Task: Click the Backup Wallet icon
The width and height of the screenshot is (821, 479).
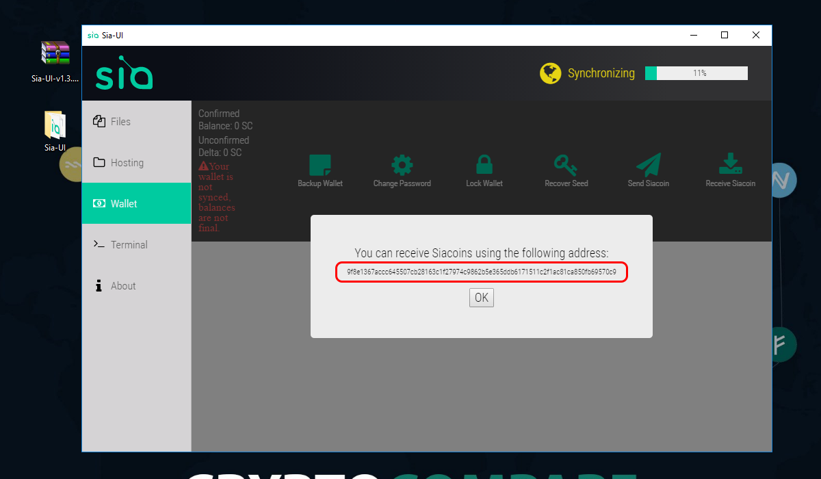Action: click(320, 164)
